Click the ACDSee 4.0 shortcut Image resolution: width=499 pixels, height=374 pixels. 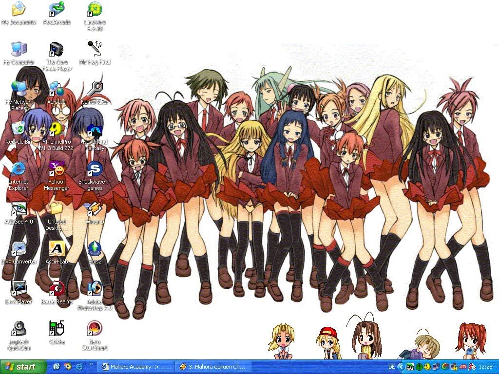pyautogui.click(x=19, y=209)
